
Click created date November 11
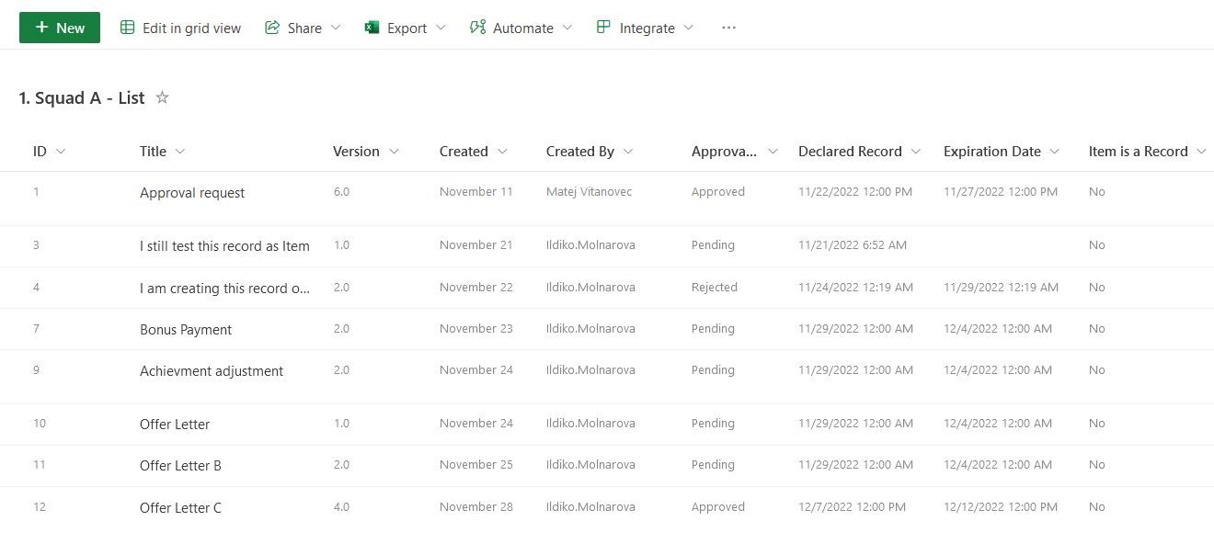click(x=476, y=192)
